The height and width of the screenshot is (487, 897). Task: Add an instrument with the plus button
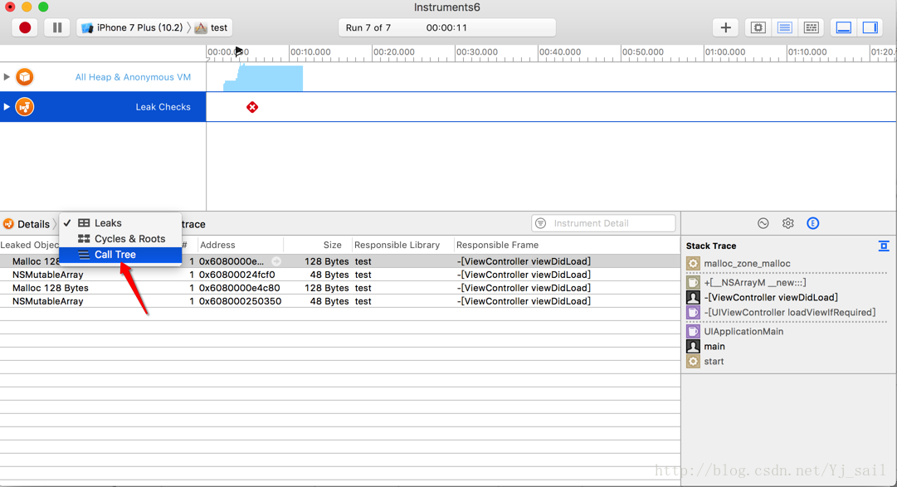click(725, 27)
